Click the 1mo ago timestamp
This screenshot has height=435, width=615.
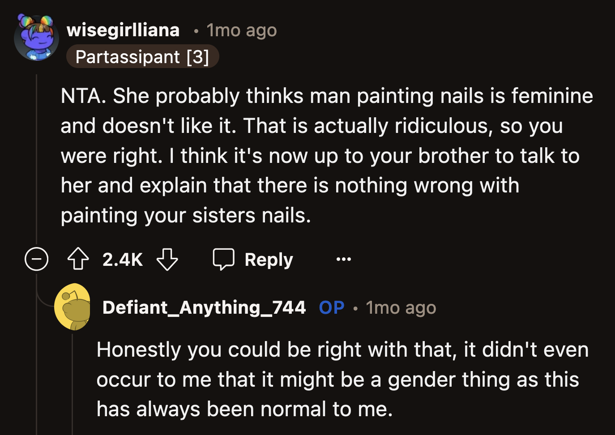(x=241, y=30)
